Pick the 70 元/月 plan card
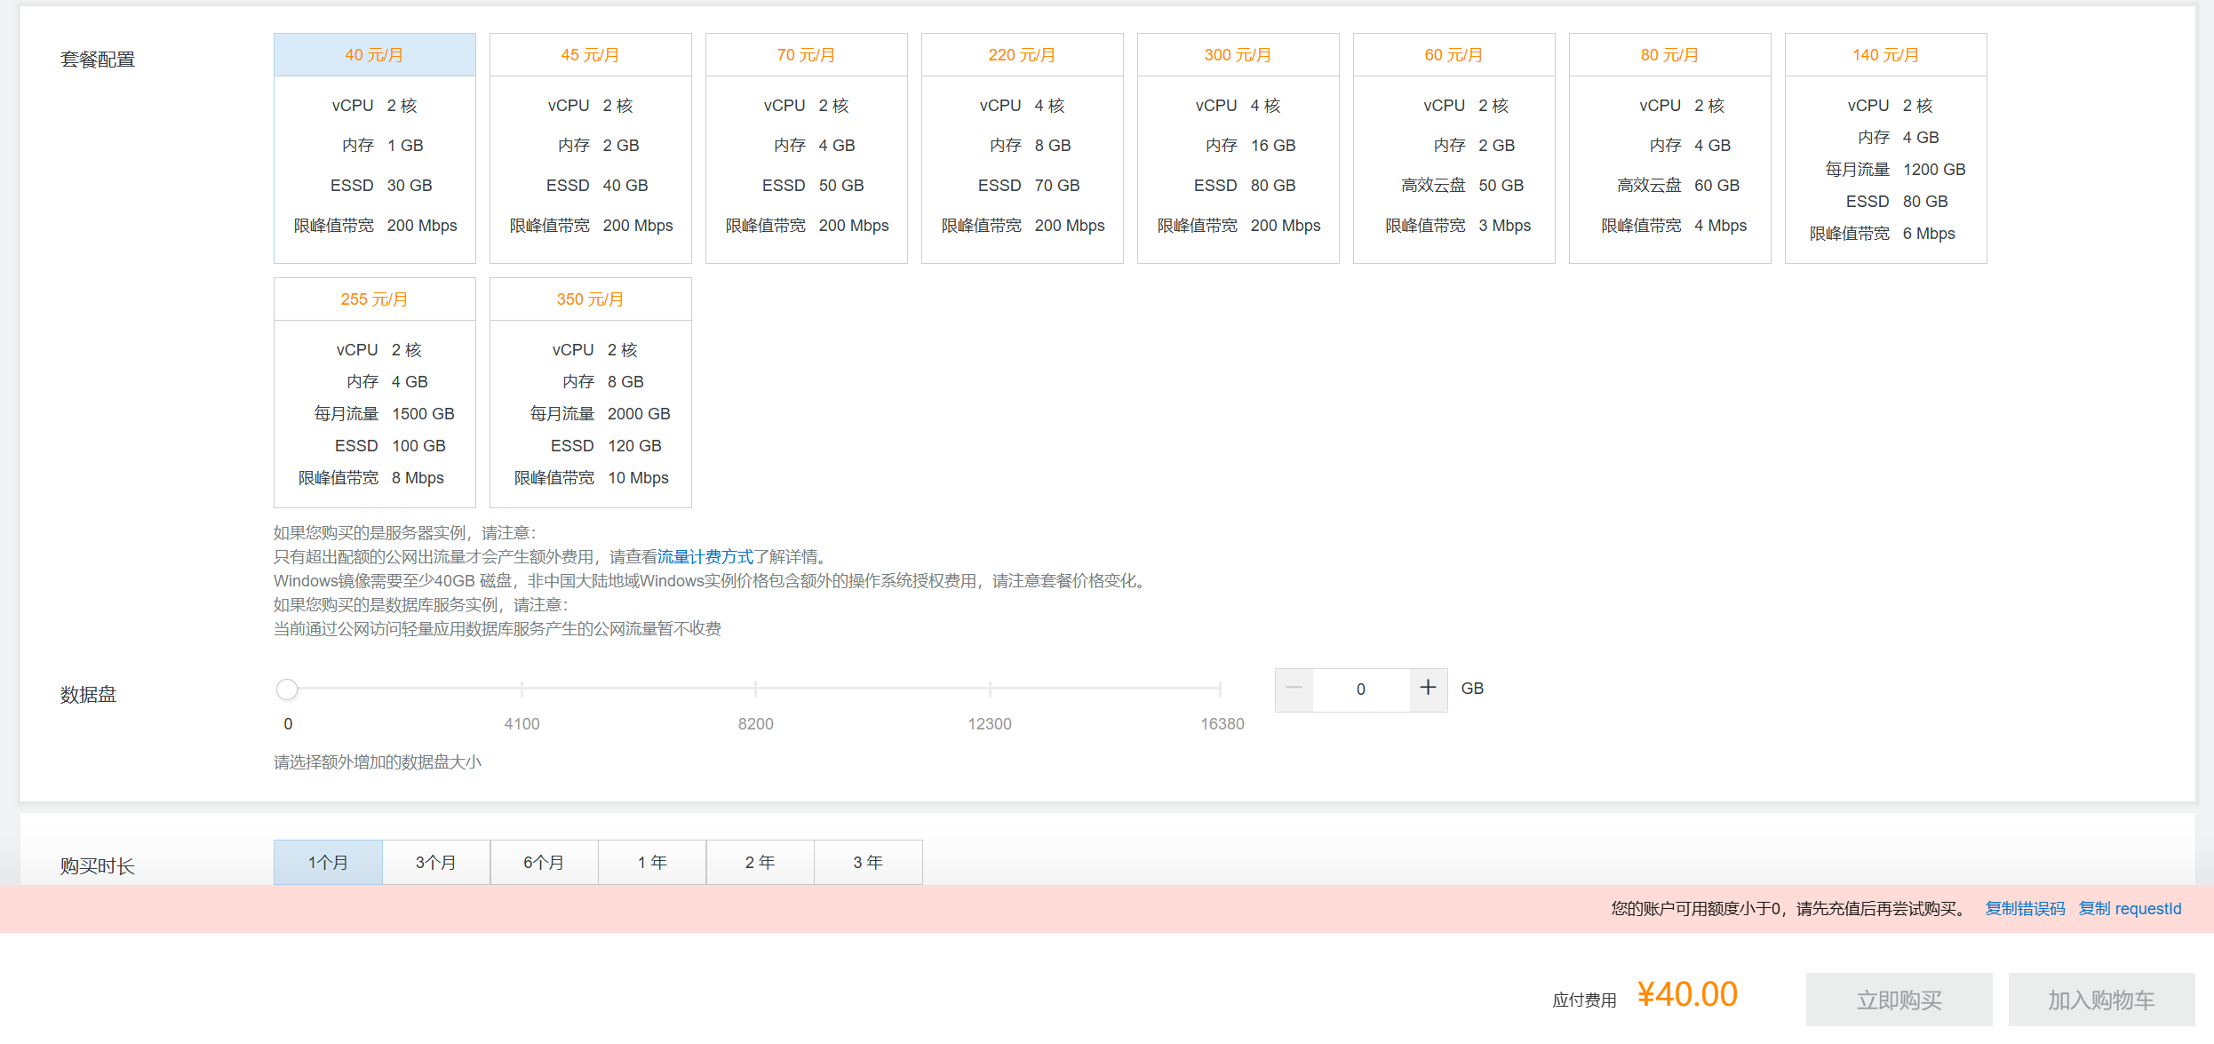The height and width of the screenshot is (1044, 2214). click(806, 148)
